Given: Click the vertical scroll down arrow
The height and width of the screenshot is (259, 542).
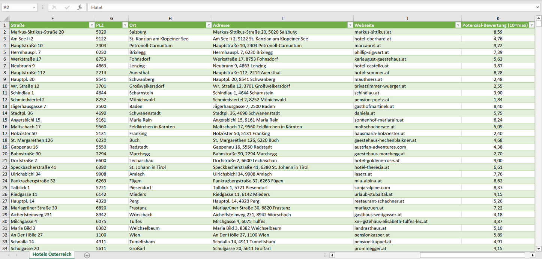Looking at the screenshot, I should pos(539,248).
